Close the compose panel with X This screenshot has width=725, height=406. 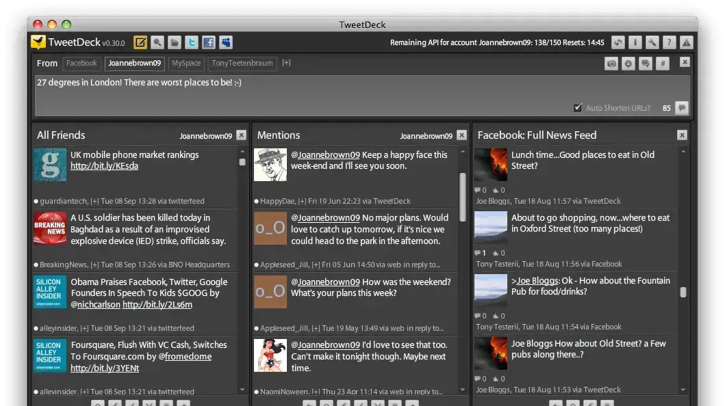[685, 62]
